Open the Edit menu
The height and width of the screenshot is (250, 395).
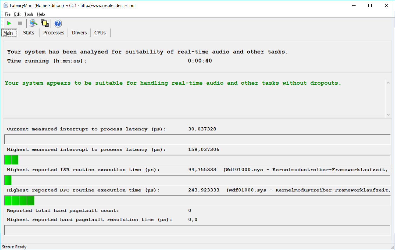click(x=17, y=14)
